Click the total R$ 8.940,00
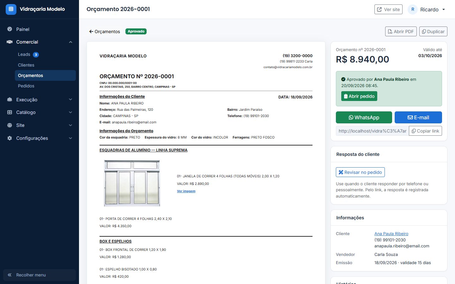455x284 pixels. (x=362, y=59)
